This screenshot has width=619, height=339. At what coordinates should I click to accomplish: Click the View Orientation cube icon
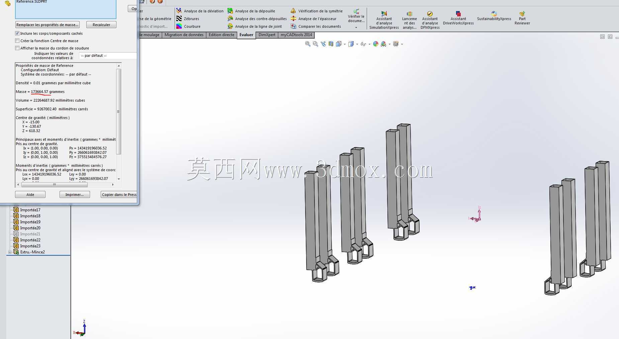338,44
